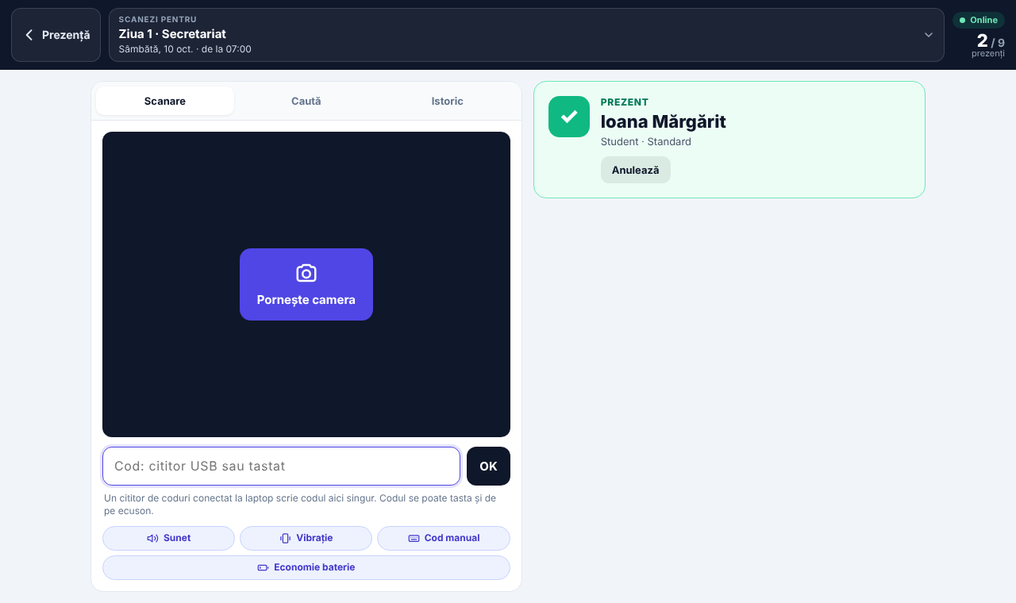Click the chevron arrow in session selector
This screenshot has height=603, width=1016.
point(928,35)
